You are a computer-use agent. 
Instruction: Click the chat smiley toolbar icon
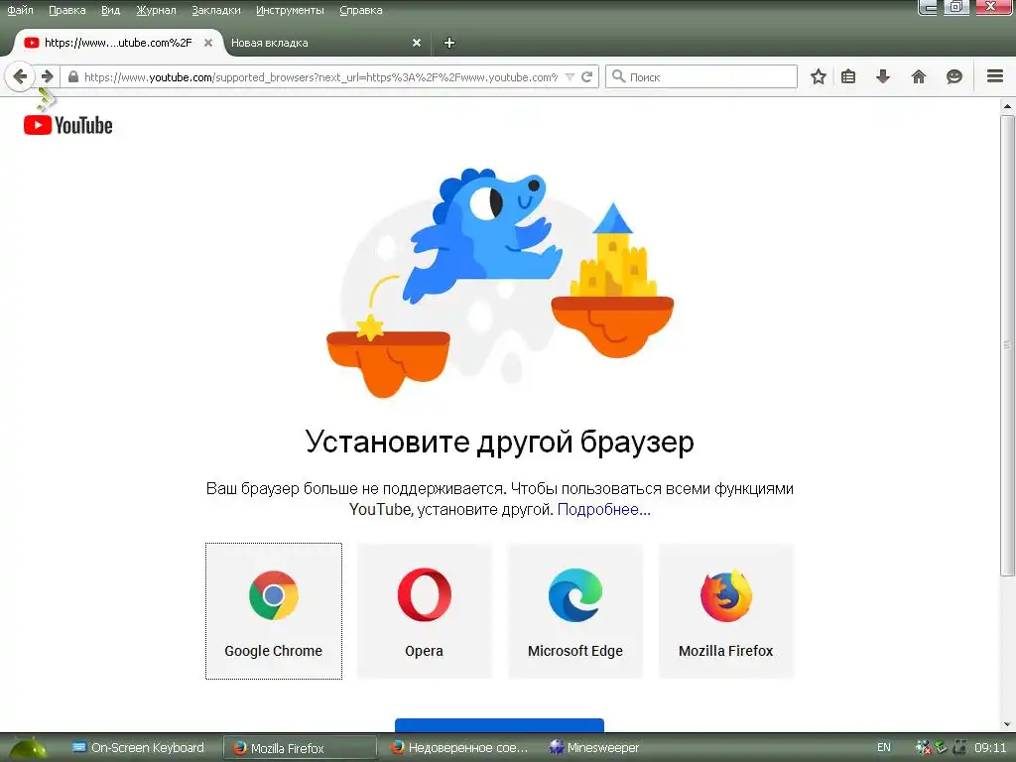click(x=953, y=76)
